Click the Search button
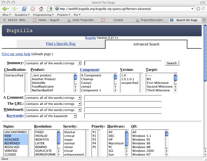This screenshot has height=161, width=207. pyautogui.click(x=172, y=63)
